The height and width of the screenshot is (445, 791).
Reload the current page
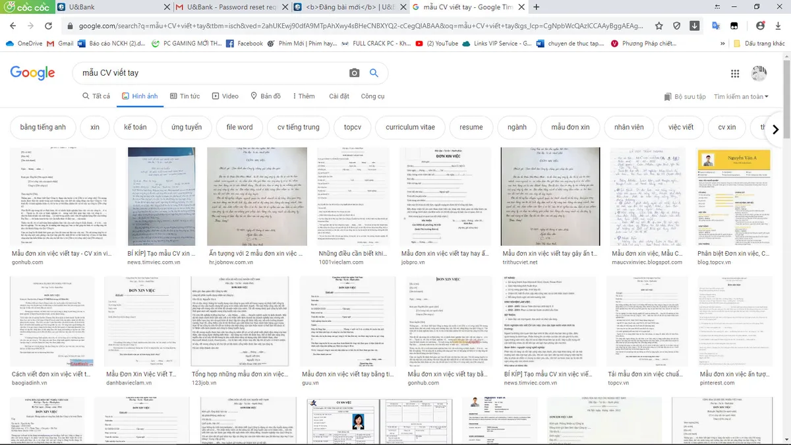[x=49, y=26]
